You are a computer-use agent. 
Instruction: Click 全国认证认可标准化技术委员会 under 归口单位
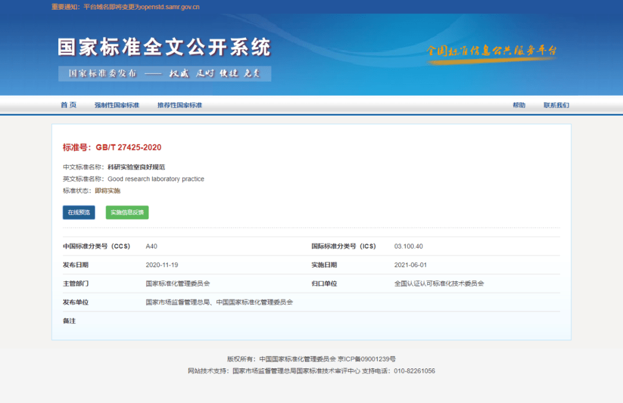(x=439, y=284)
